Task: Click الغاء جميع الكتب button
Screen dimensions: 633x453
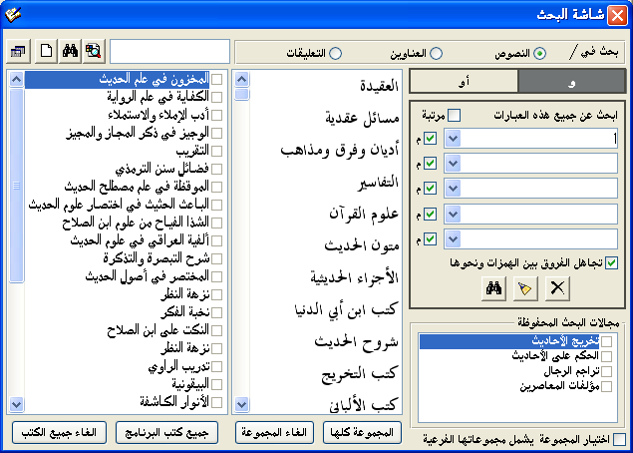Action: (x=60, y=433)
